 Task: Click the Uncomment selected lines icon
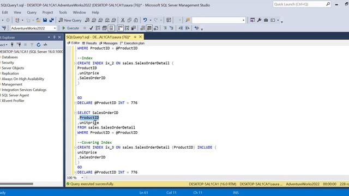(171, 28)
